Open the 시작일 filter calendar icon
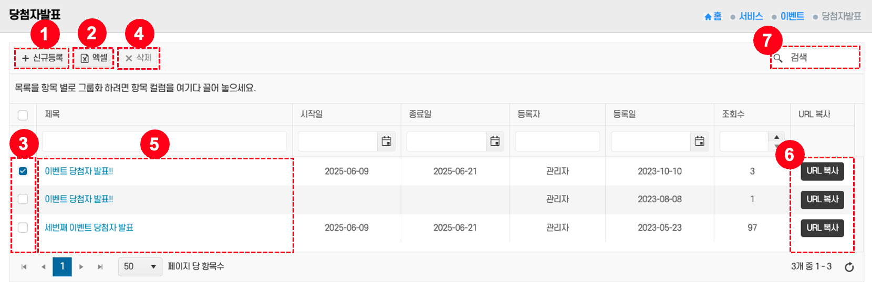Screen dimensions: 872x282 [387, 141]
